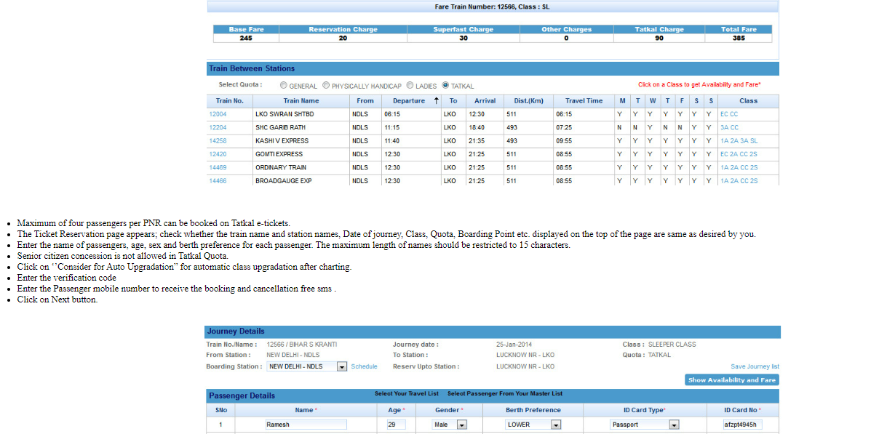The height and width of the screenshot is (434, 871).
Task: Expand the Boarding Station dropdown
Action: point(342,367)
